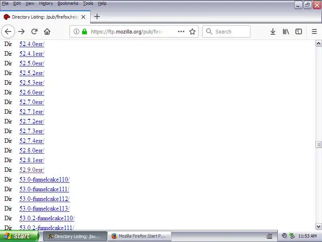322x242 pixels.
Task: Open the 52.5.0esr/ directory link
Action: point(32,63)
